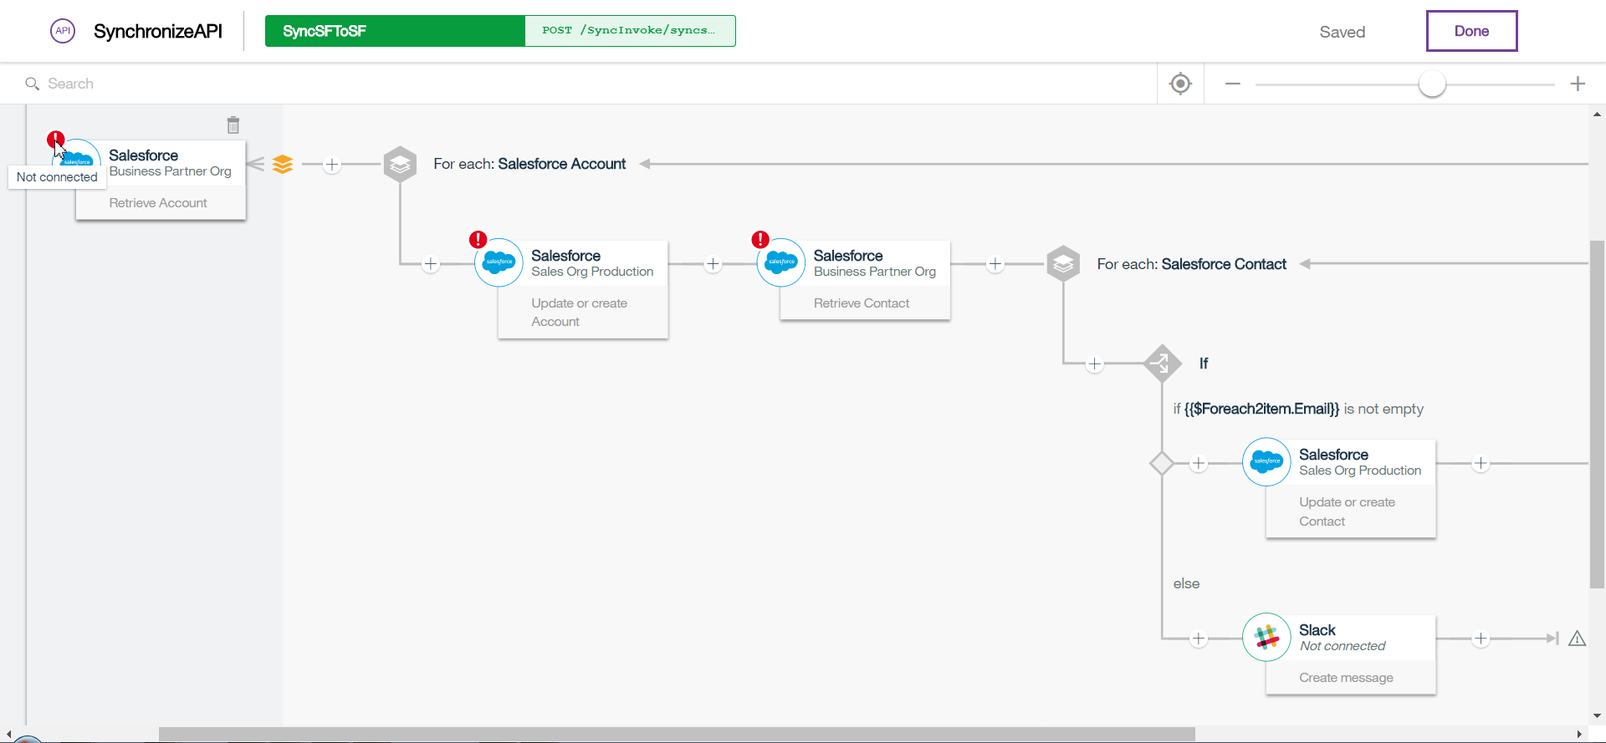1606x743 pixels.
Task: Add node before Retrieve Contact
Action: [x=713, y=264]
